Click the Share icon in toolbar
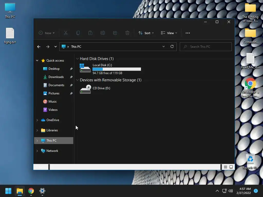 [x=115, y=33]
